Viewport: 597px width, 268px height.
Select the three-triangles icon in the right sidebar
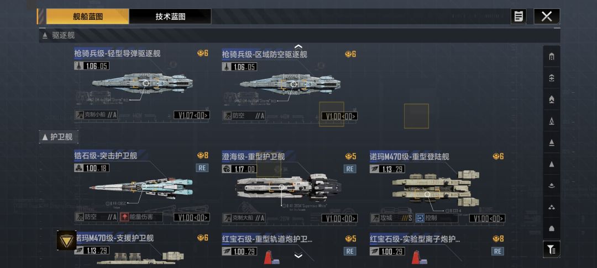pyautogui.click(x=551, y=207)
